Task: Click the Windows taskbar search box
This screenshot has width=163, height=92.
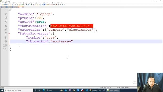Action: [x=19, y=90]
